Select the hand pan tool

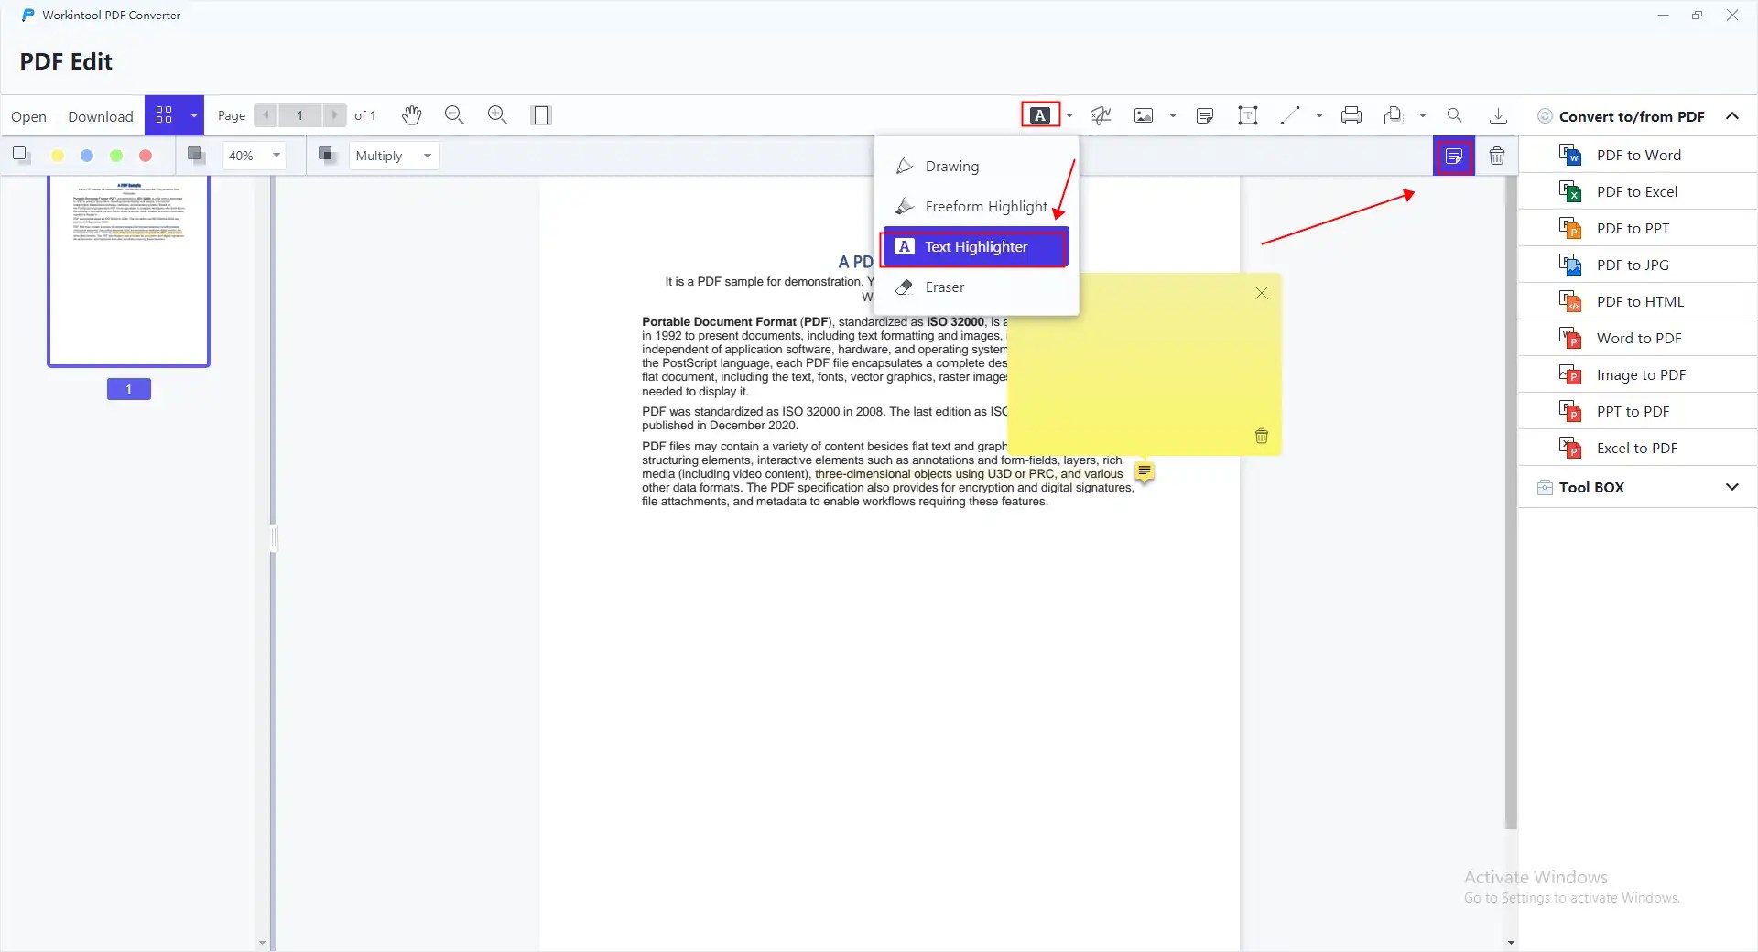411,115
